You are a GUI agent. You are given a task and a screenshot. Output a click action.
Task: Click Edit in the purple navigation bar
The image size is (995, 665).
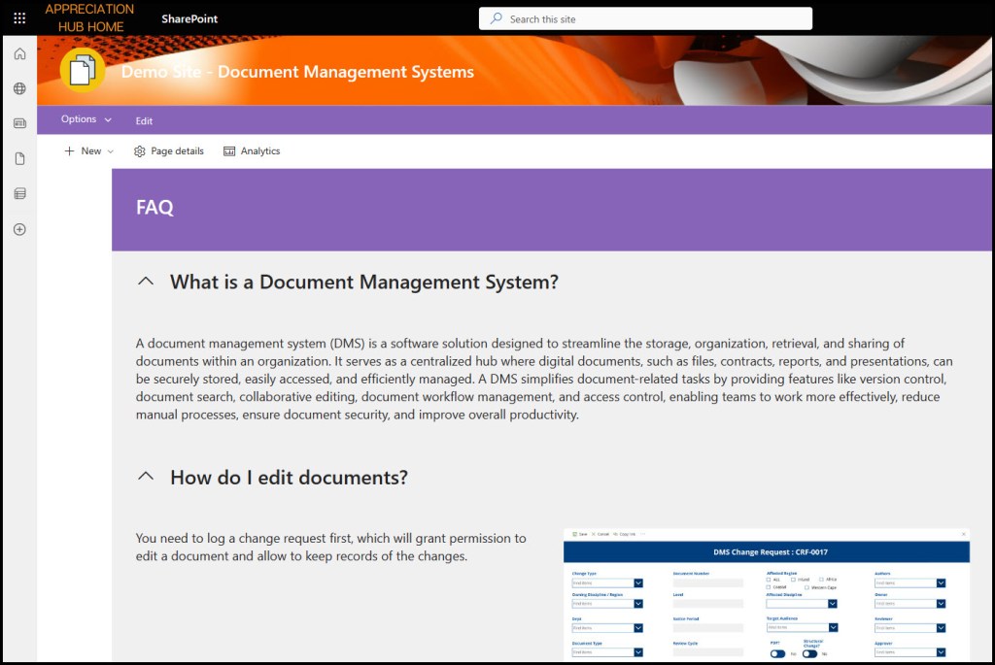[144, 120]
